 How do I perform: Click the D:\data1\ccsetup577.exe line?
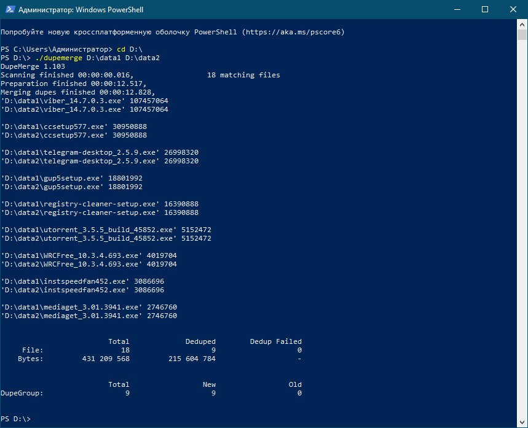click(x=74, y=126)
